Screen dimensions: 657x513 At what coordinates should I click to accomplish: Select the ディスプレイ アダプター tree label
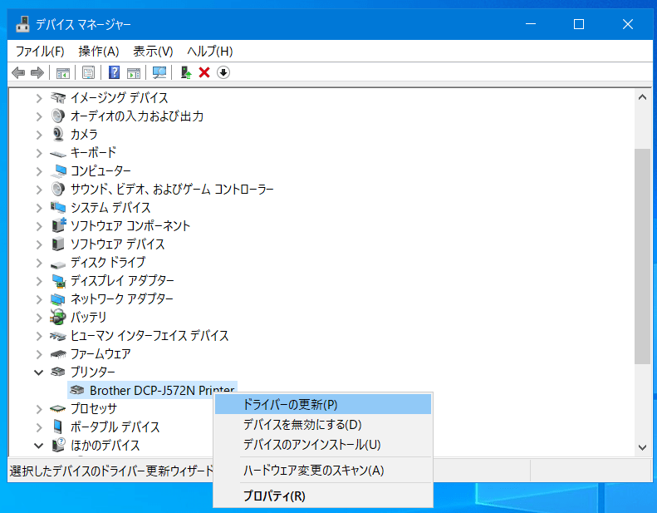click(122, 281)
